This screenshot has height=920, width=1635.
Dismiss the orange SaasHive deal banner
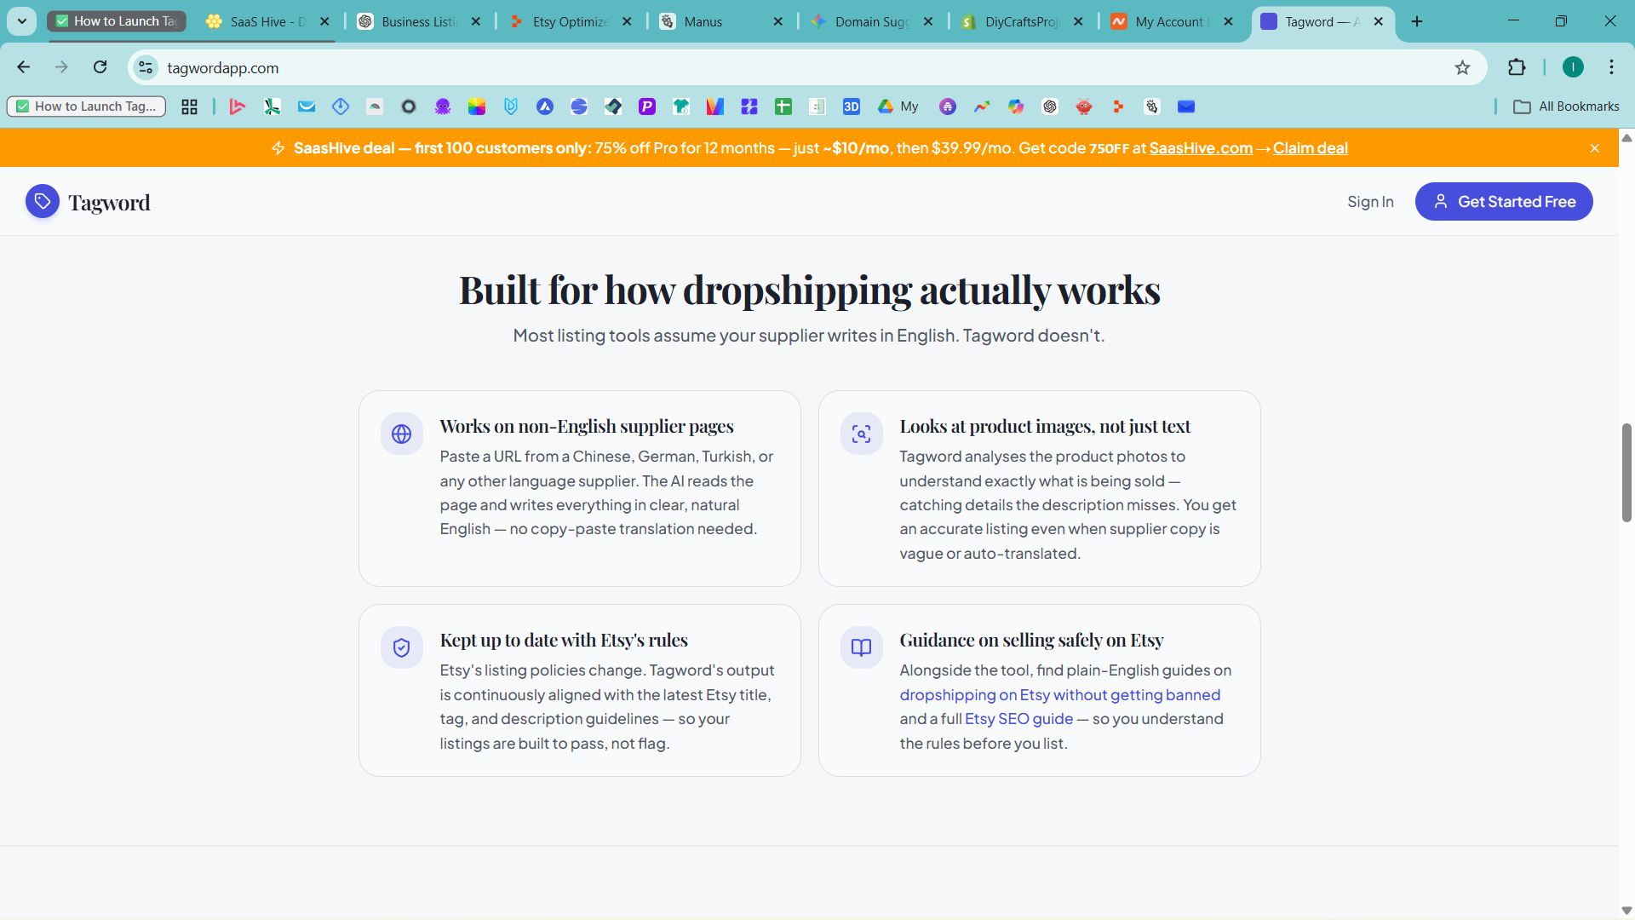coord(1595,148)
